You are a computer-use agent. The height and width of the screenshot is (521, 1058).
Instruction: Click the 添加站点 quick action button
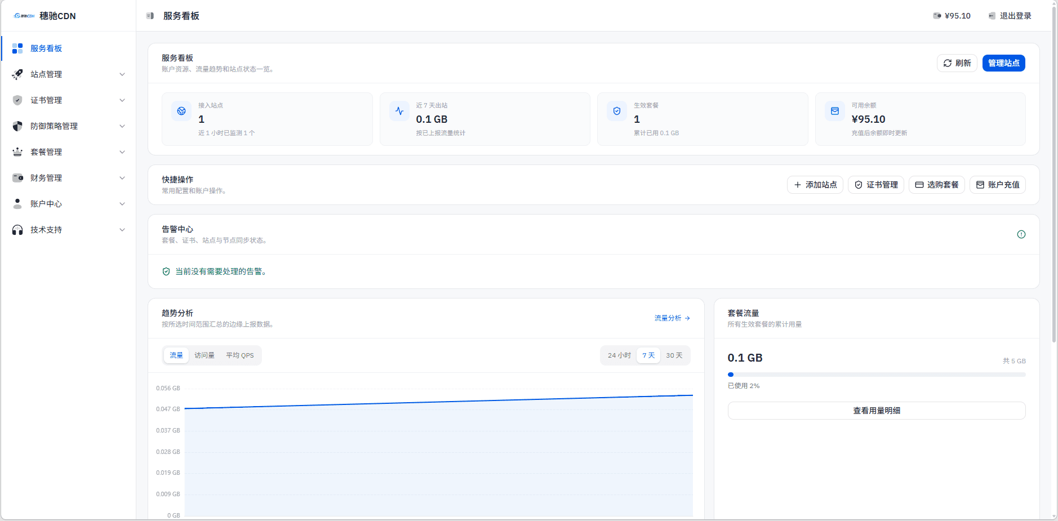(x=815, y=185)
